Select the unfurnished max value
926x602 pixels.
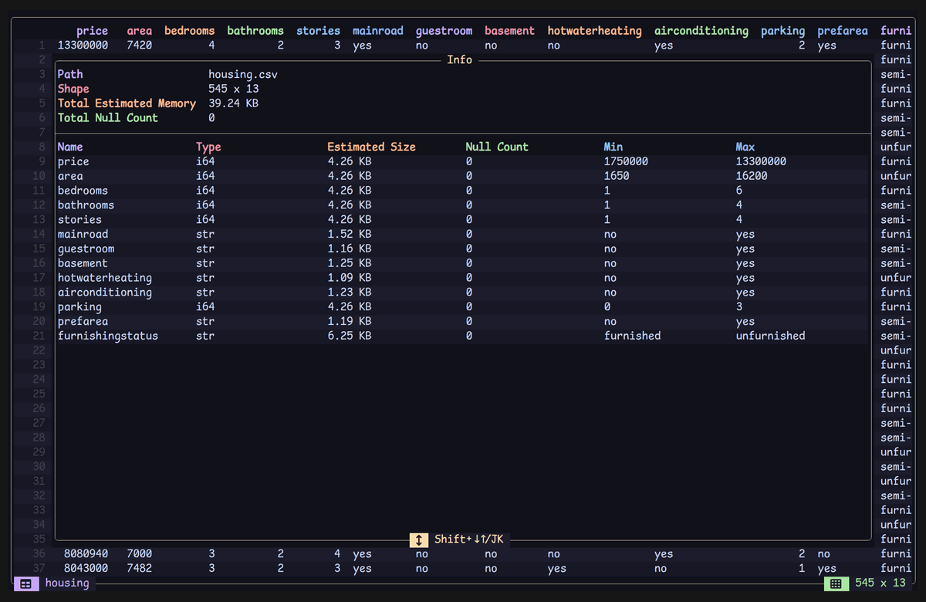point(771,336)
